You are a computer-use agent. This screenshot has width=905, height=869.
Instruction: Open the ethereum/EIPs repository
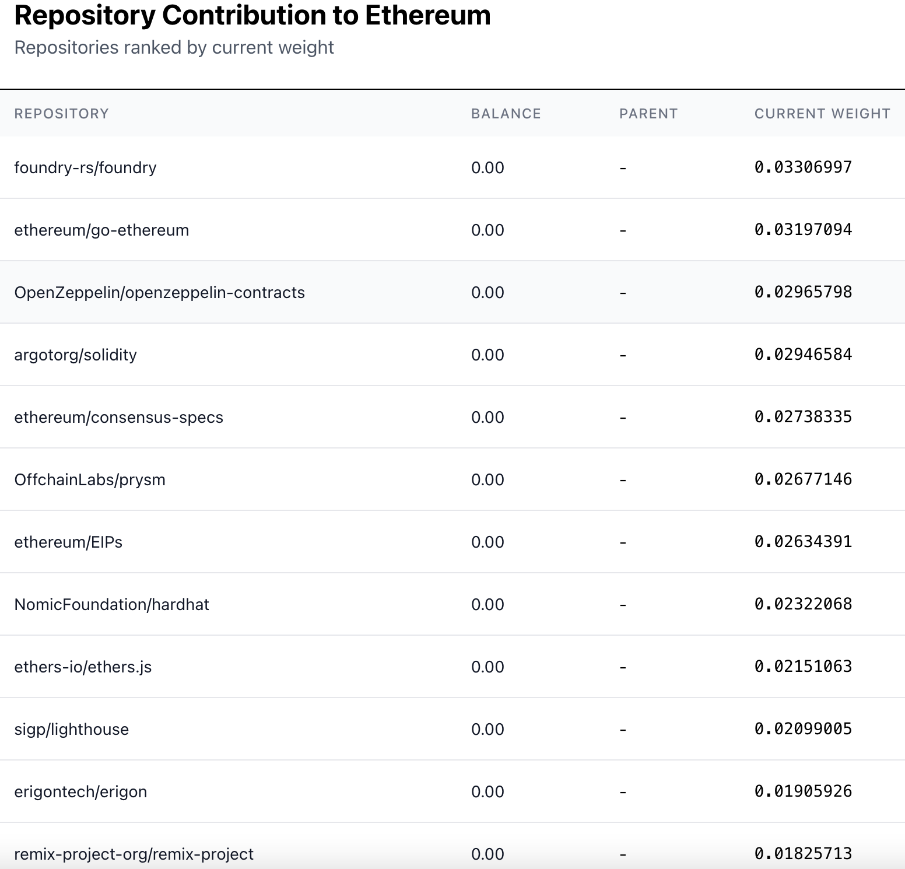pyautogui.click(x=68, y=542)
